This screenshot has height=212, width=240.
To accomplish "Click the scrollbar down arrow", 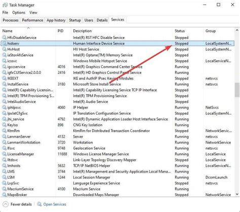I will click(x=237, y=194).
